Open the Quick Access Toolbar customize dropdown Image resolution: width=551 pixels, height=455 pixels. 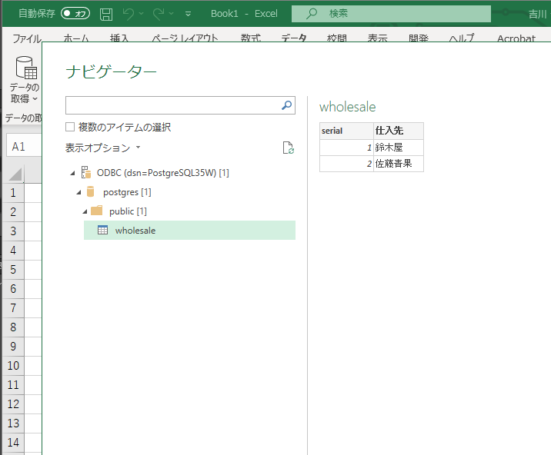(x=188, y=14)
